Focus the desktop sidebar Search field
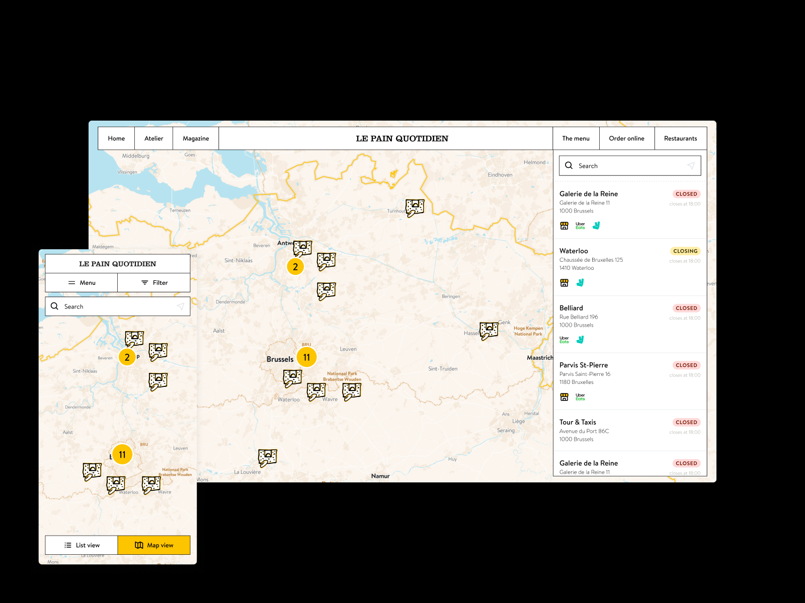 (630, 166)
